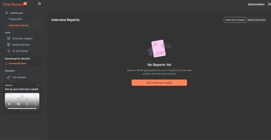The image size is (271, 140).
Task: Open the video more options menu
Action: [35, 104]
